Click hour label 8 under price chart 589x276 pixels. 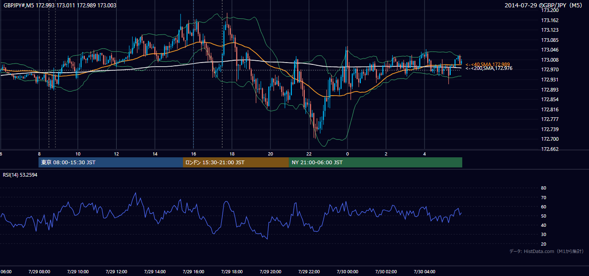[39, 154]
